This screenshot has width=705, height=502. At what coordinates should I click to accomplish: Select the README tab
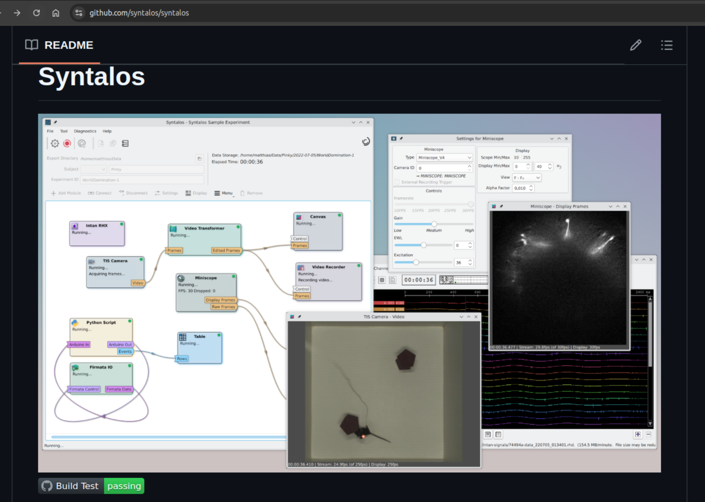point(59,45)
